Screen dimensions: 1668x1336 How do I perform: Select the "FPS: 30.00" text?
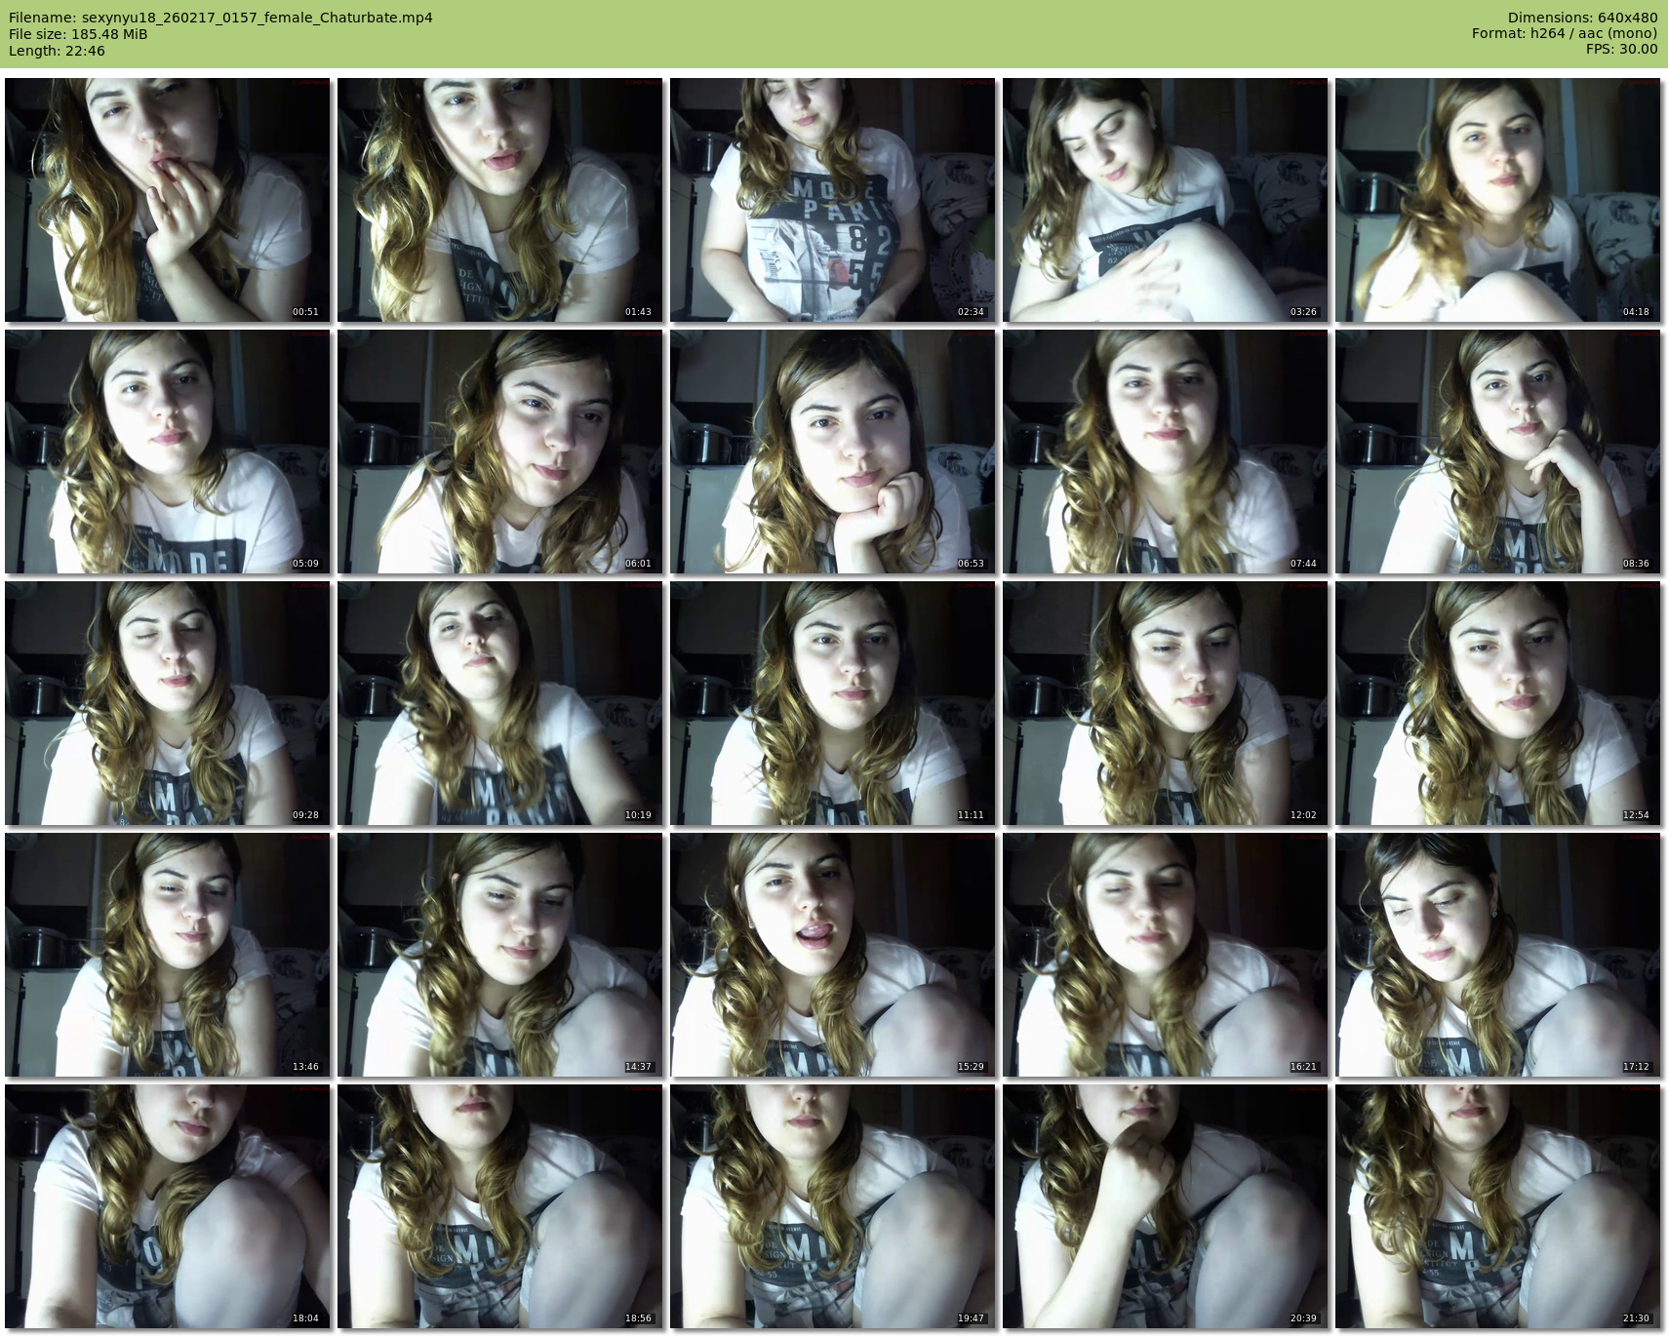(1621, 50)
